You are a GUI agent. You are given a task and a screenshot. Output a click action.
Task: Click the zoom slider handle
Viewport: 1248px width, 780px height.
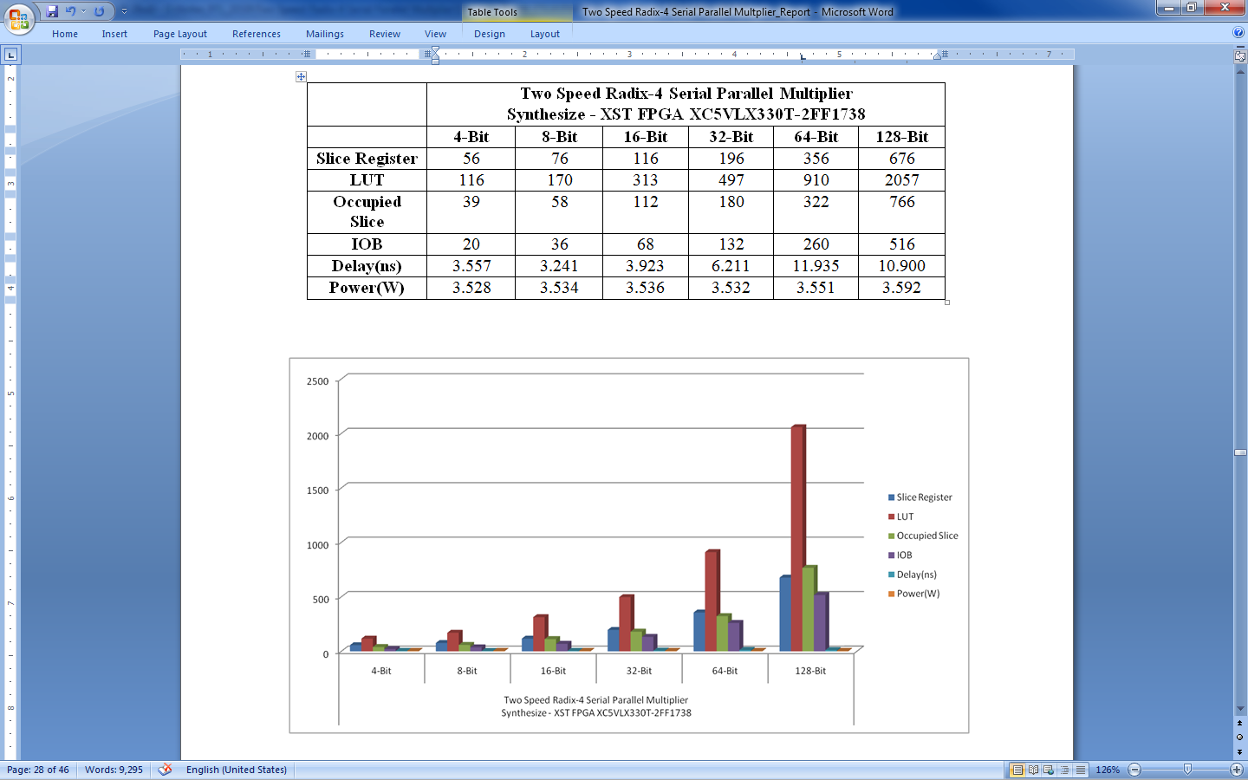[1187, 770]
